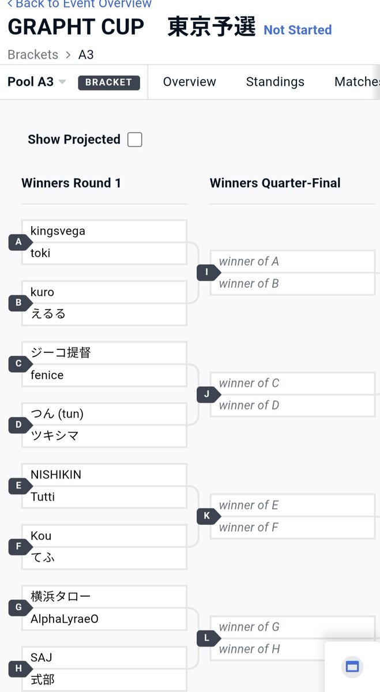This screenshot has height=692, width=380.
Task: Select match identifier badge F
Action: tap(20, 547)
